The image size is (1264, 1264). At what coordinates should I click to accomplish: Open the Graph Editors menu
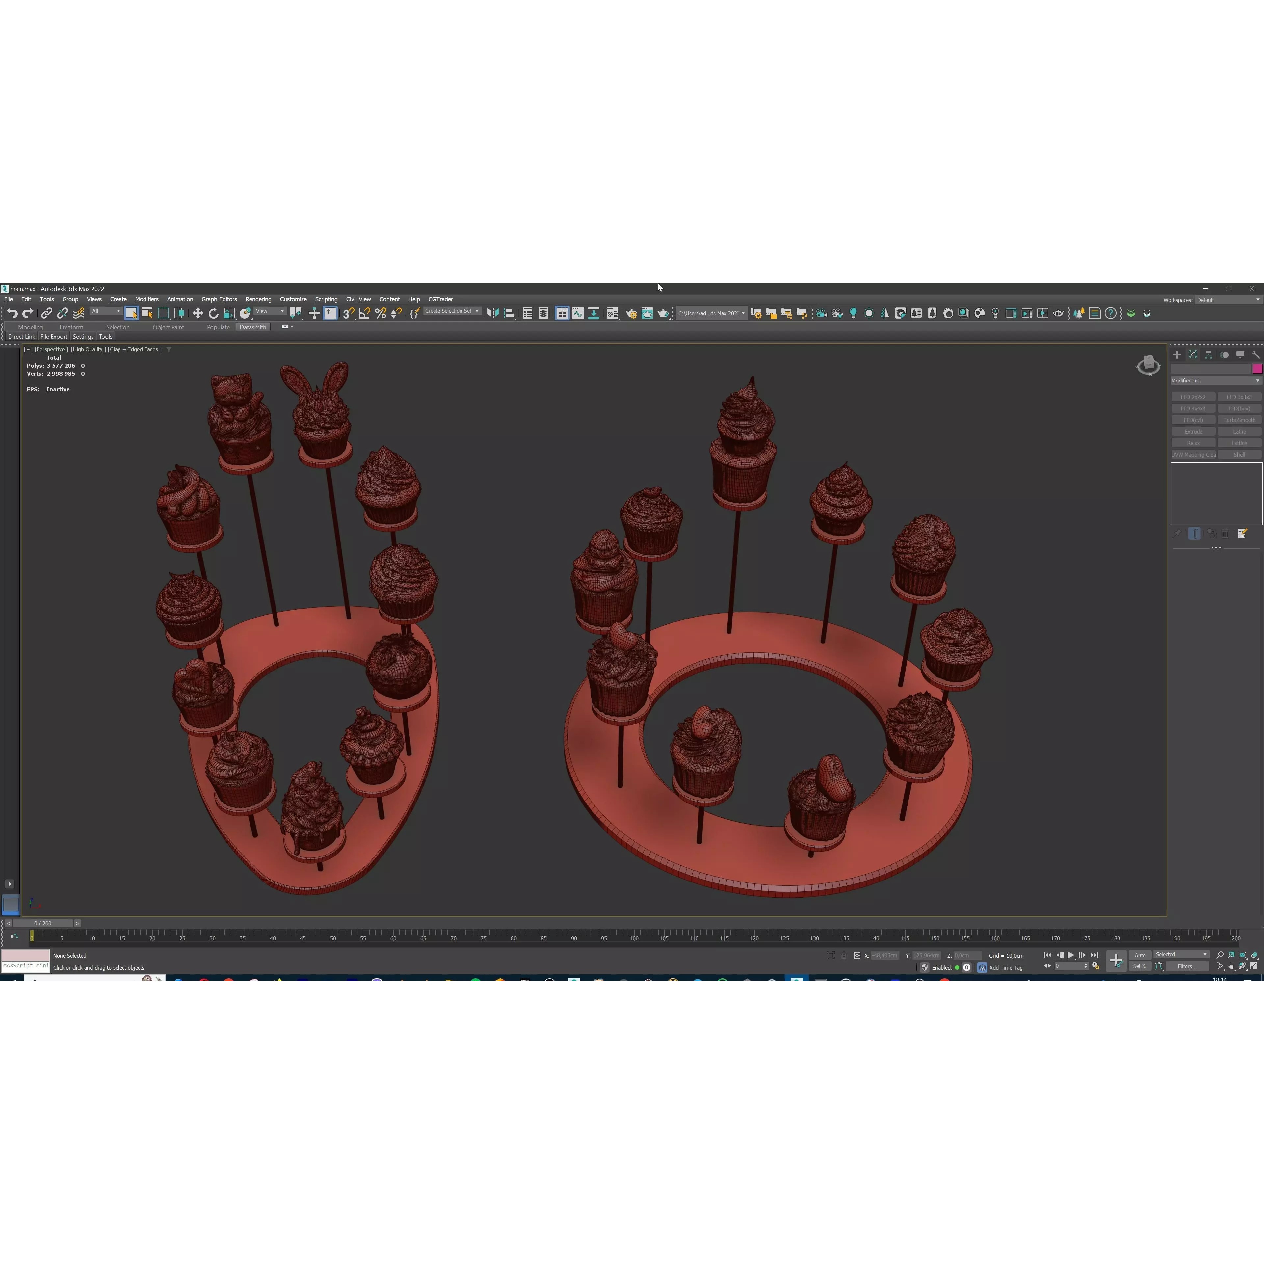(x=219, y=299)
